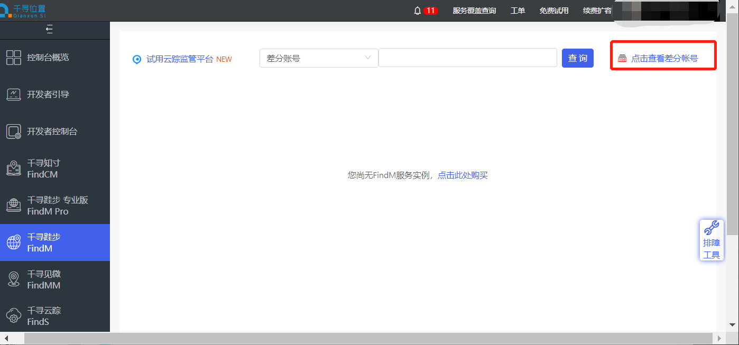The image size is (739, 345).
Task: Open 续费扩容 in top menu
Action: (597, 11)
